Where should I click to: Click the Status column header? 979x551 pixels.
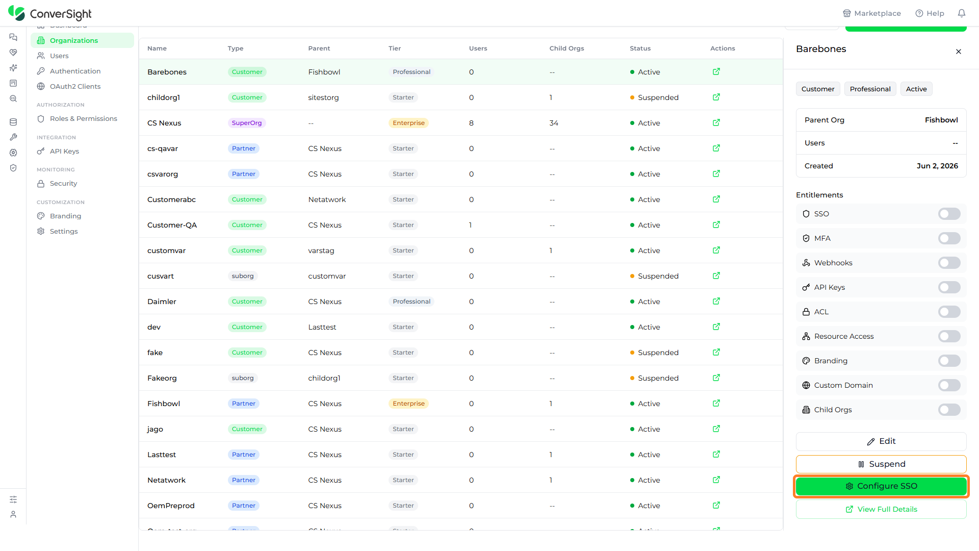(x=640, y=48)
